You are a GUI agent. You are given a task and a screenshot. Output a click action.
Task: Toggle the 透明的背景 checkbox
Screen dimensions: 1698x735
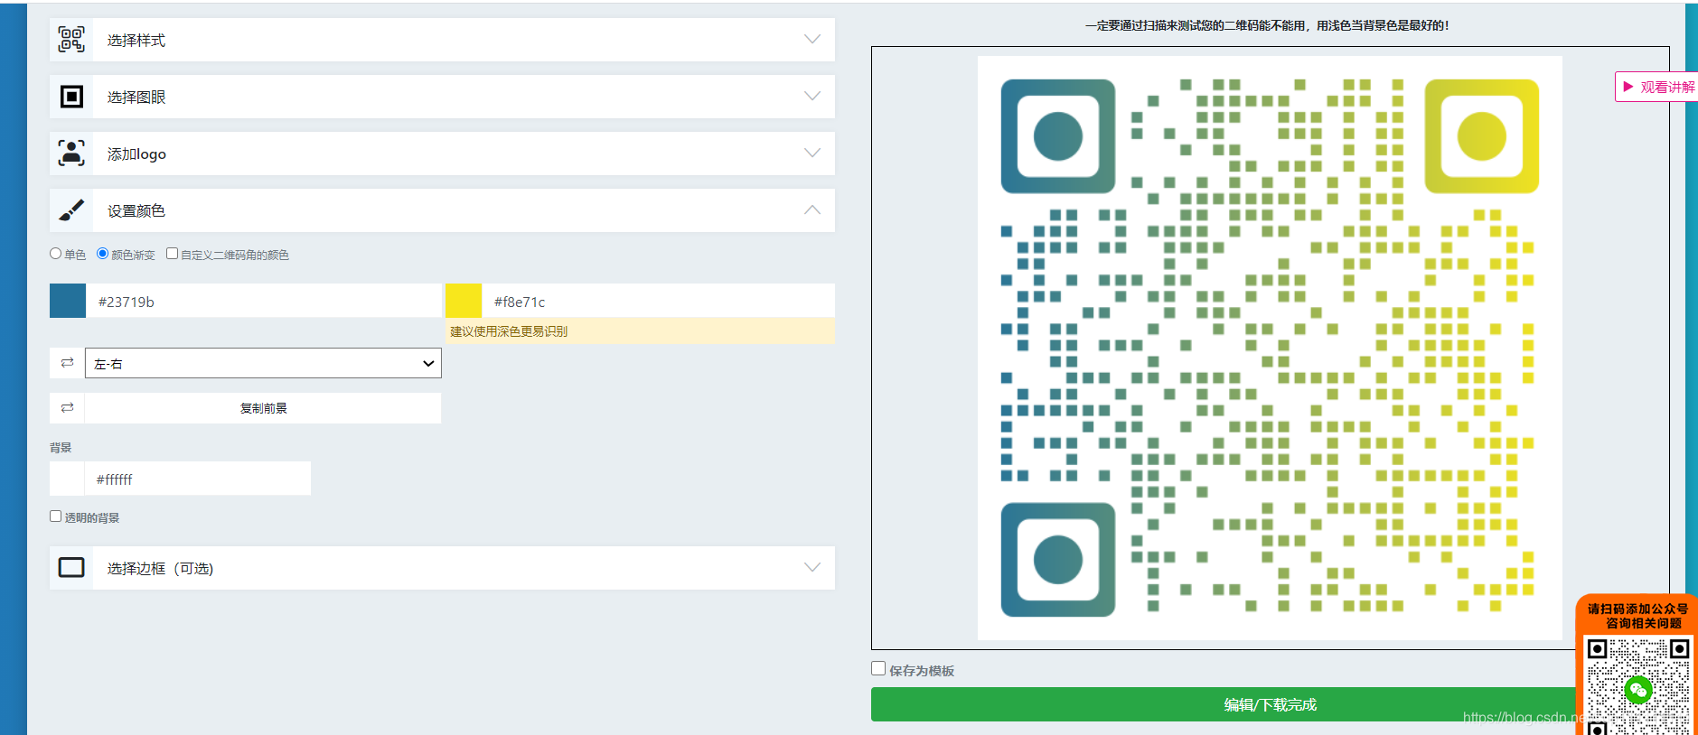pyautogui.click(x=55, y=516)
